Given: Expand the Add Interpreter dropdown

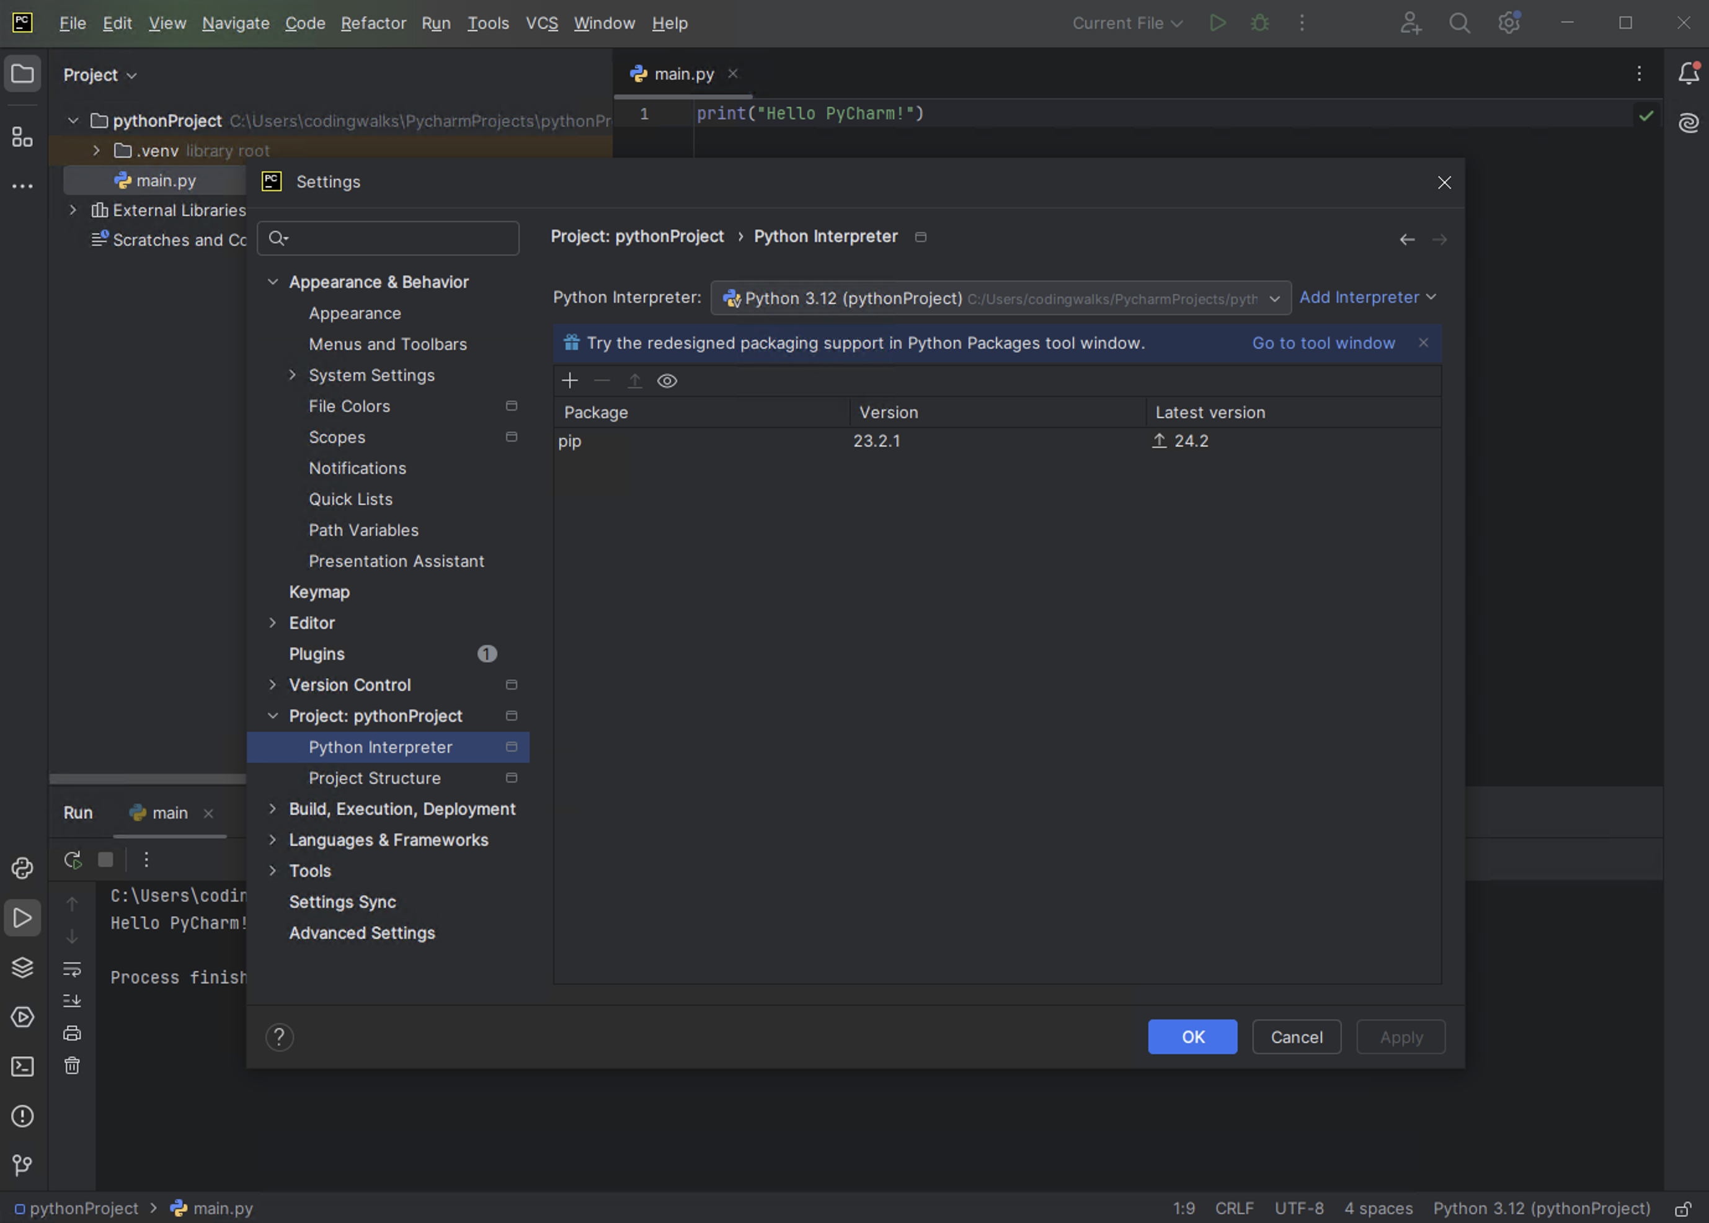Looking at the screenshot, I should pos(1367,298).
